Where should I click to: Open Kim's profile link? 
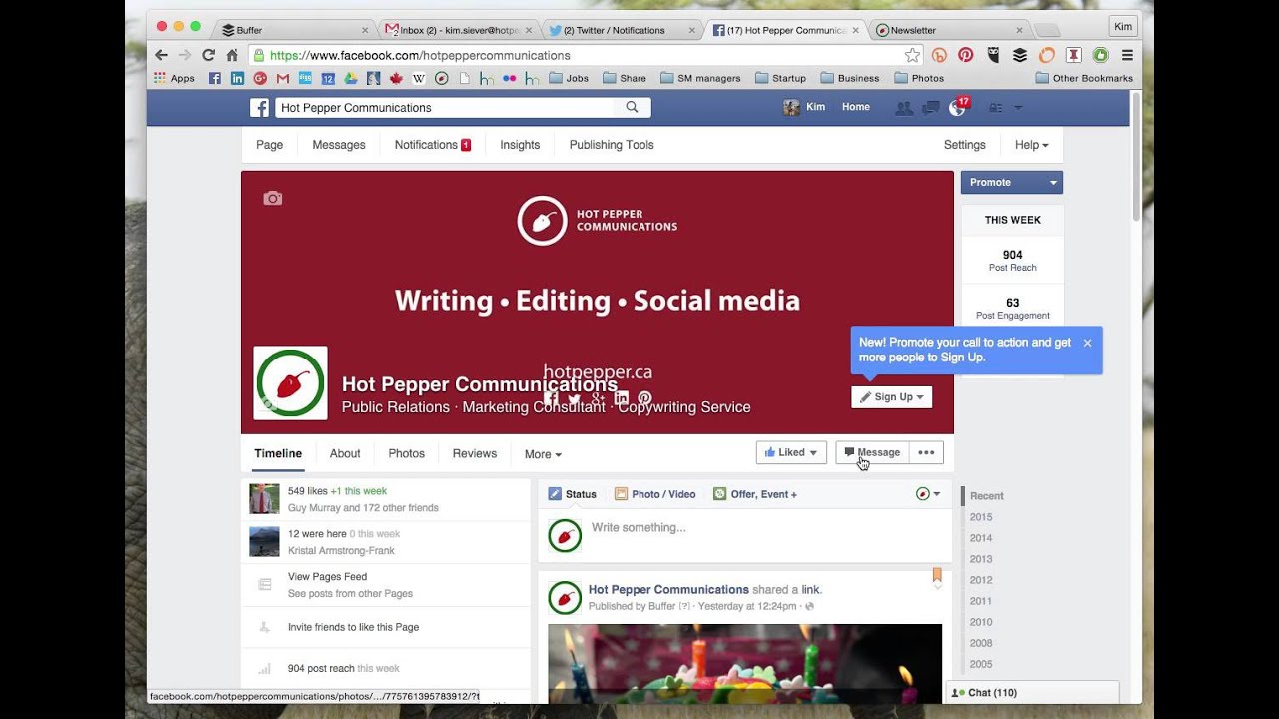click(805, 107)
